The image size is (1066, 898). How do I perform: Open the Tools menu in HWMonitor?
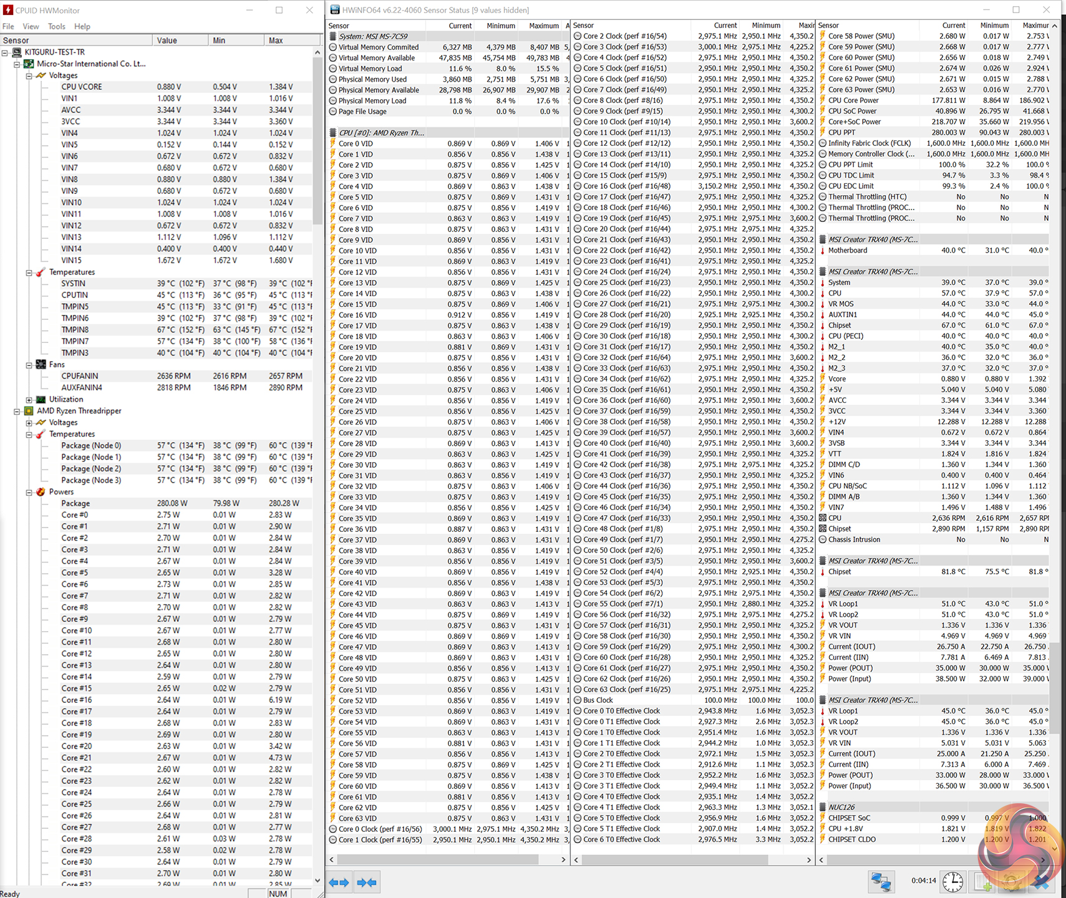pos(56,26)
